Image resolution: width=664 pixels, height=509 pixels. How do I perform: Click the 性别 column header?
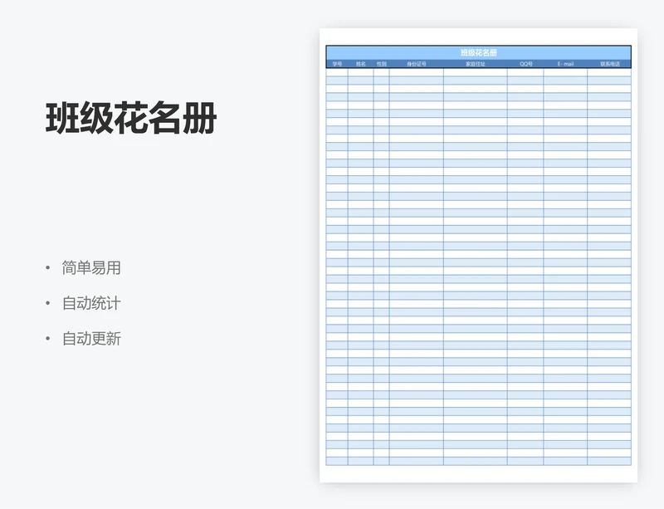tap(382, 64)
